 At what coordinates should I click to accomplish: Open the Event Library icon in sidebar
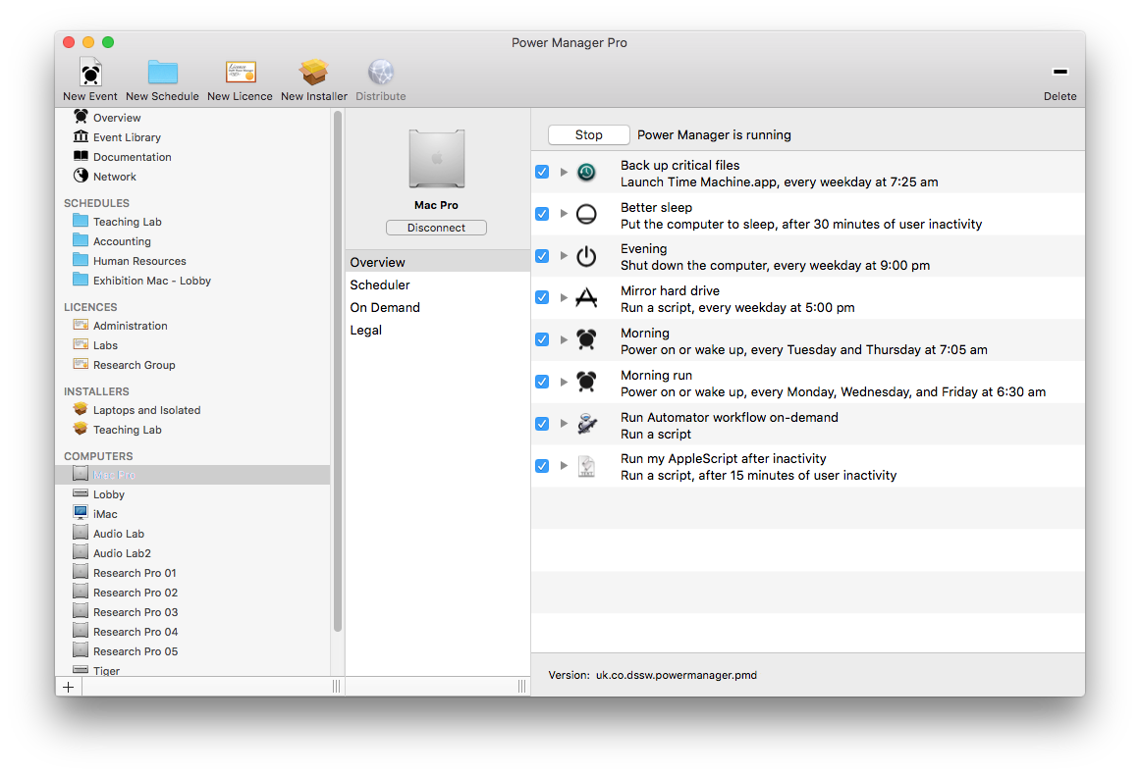[81, 135]
